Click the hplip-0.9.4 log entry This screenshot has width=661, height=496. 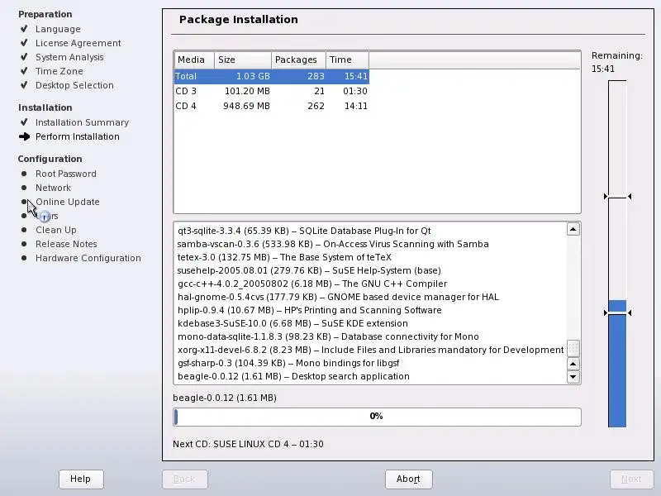tap(309, 310)
